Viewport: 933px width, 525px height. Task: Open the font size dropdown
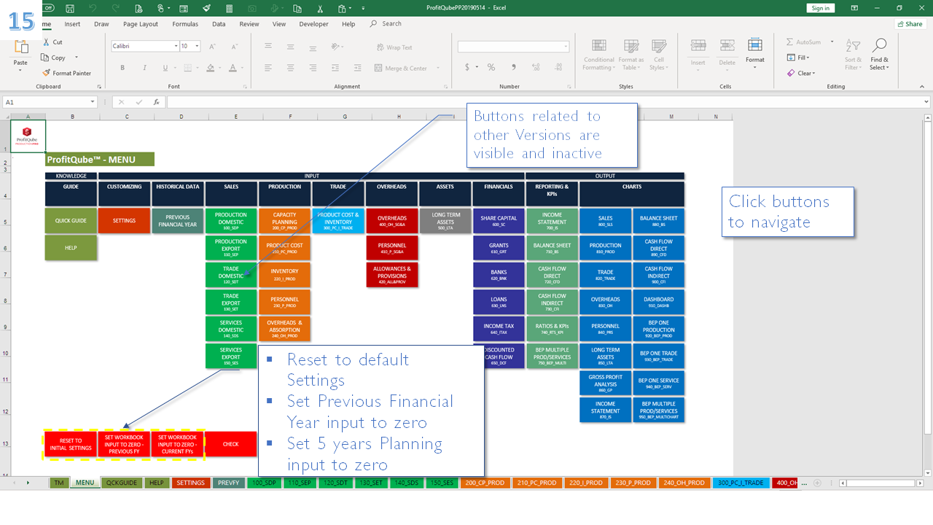(198, 46)
